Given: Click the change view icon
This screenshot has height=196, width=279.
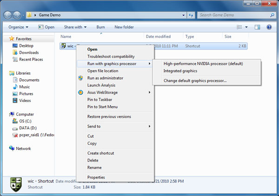Looking at the screenshot, I should [239, 27].
